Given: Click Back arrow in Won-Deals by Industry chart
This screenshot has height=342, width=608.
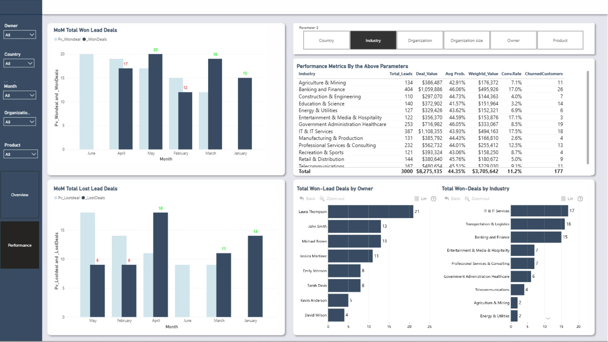Looking at the screenshot, I should pyautogui.click(x=446, y=199).
